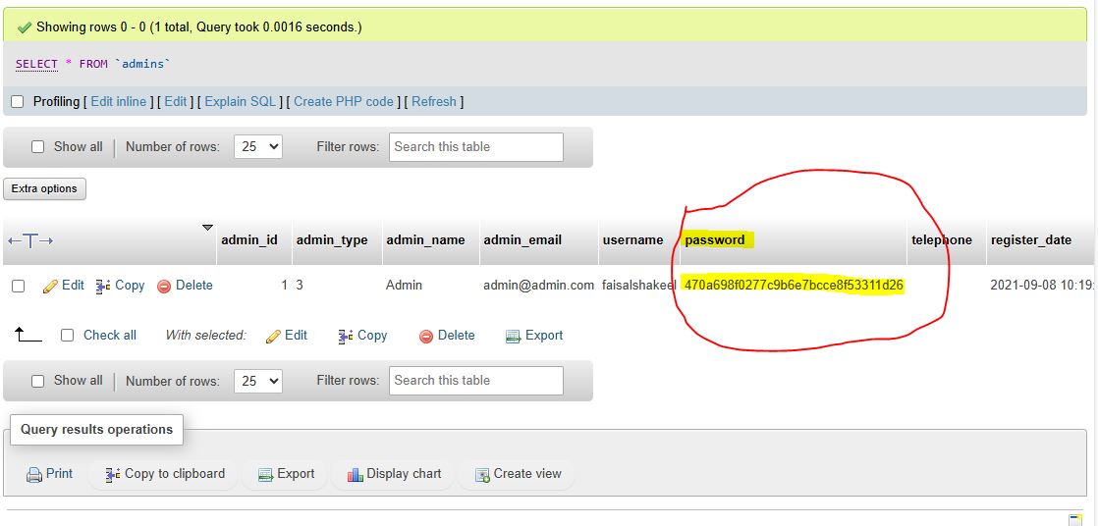Open the bottom Number of rows dropdown

(258, 381)
